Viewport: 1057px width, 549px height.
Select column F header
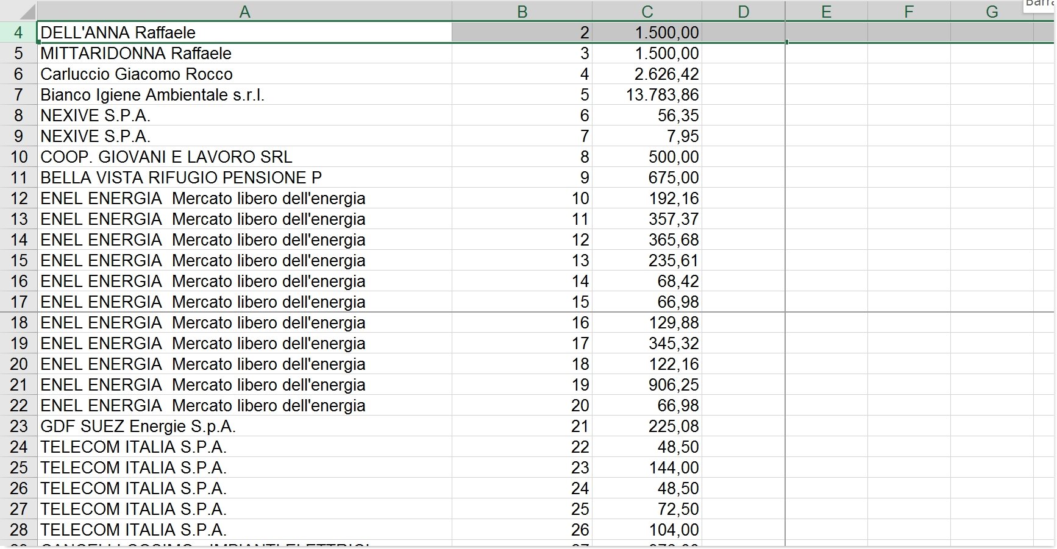(909, 12)
